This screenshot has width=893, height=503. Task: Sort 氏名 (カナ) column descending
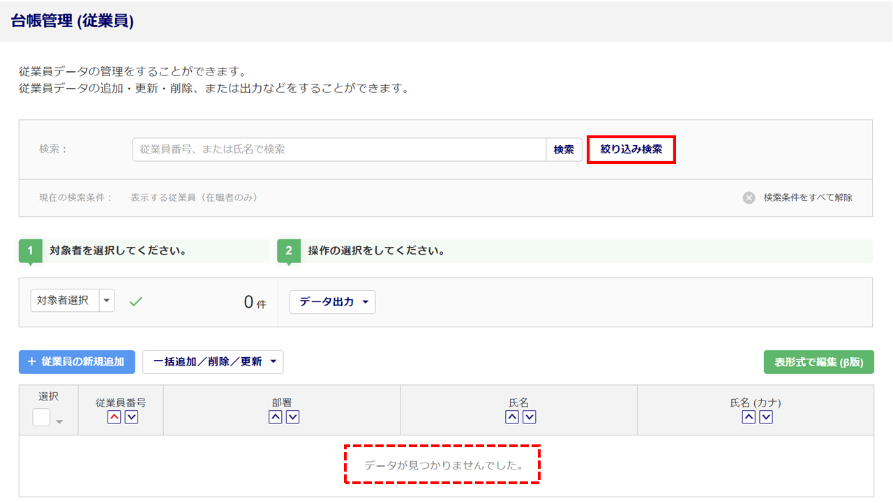click(766, 416)
